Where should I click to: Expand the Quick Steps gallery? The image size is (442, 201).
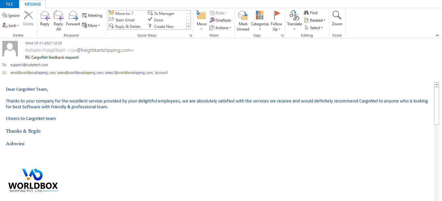coord(189,27)
